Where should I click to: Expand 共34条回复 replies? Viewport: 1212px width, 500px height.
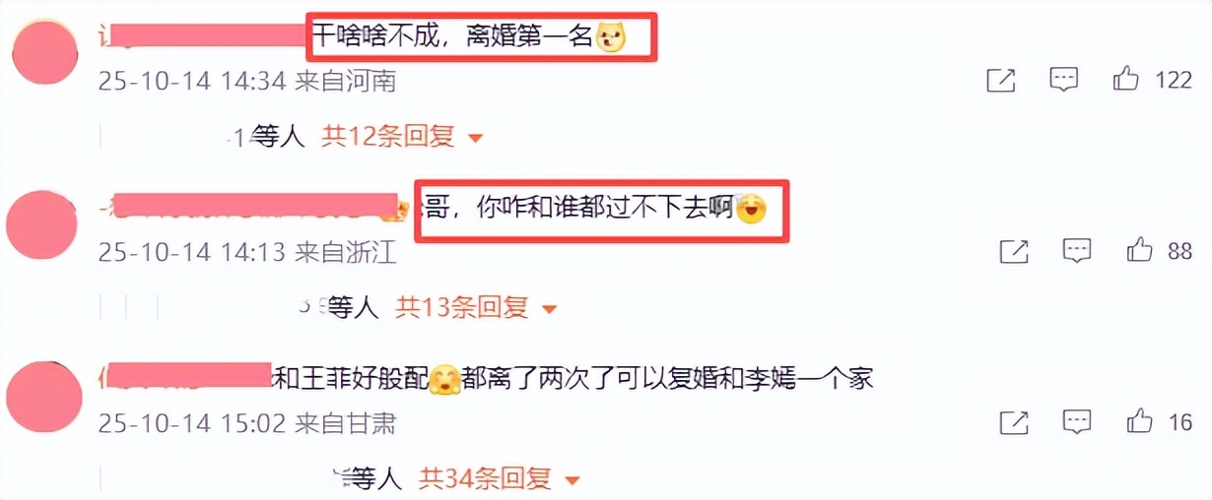501,479
